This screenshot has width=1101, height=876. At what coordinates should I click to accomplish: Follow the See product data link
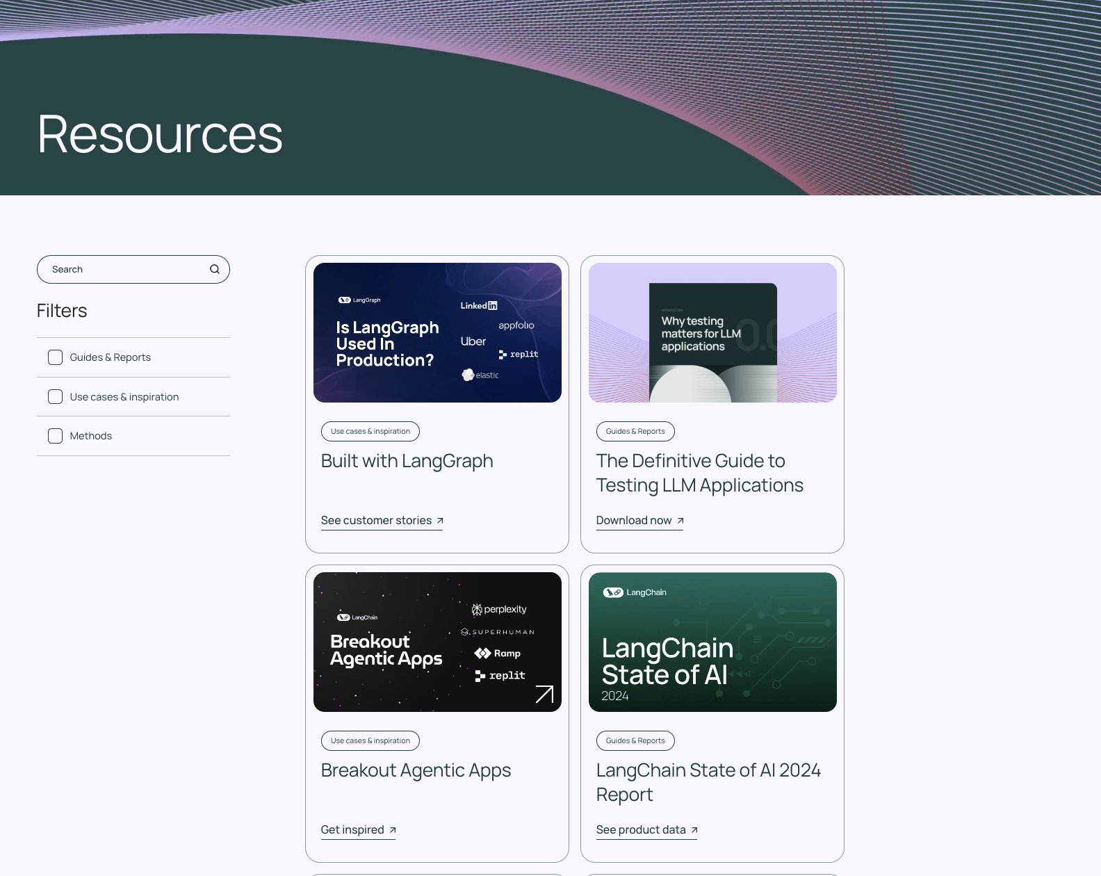click(646, 830)
